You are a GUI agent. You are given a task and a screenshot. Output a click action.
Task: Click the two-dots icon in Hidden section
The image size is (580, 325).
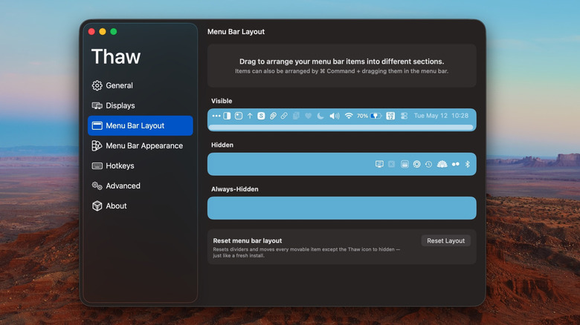(x=456, y=164)
